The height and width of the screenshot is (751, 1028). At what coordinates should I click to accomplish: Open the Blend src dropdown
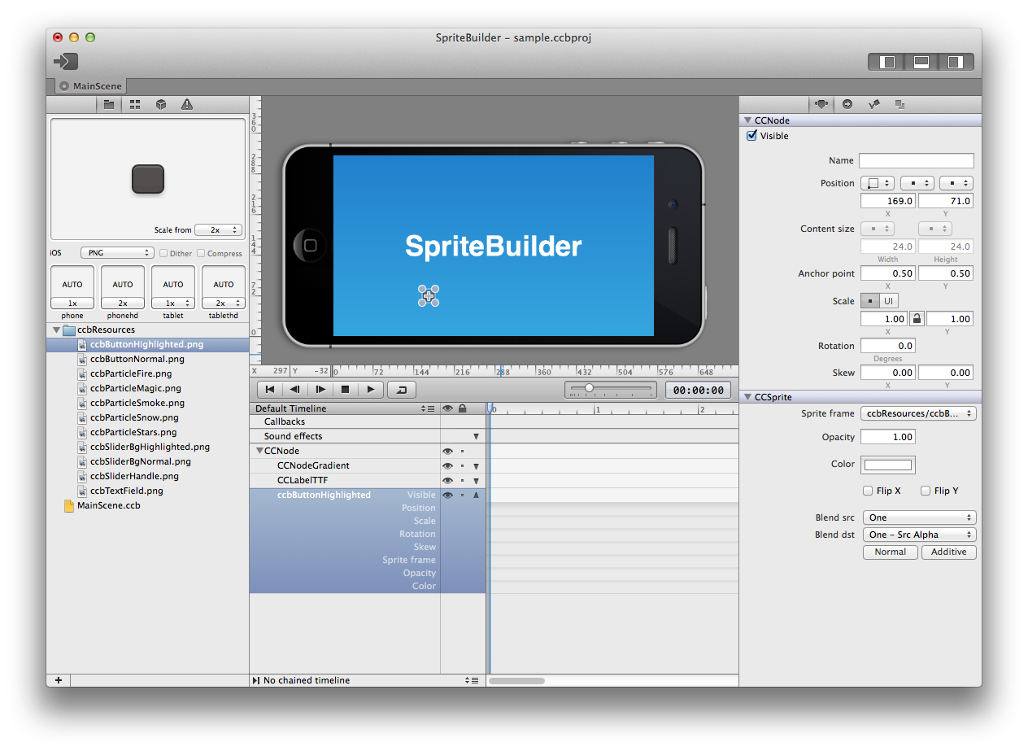(919, 517)
